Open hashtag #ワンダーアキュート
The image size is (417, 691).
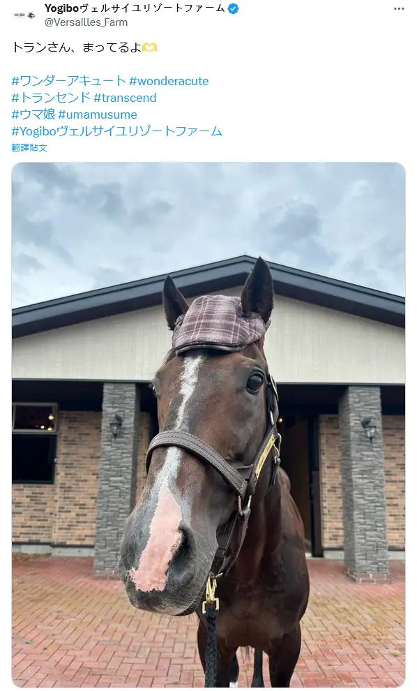[x=69, y=81]
